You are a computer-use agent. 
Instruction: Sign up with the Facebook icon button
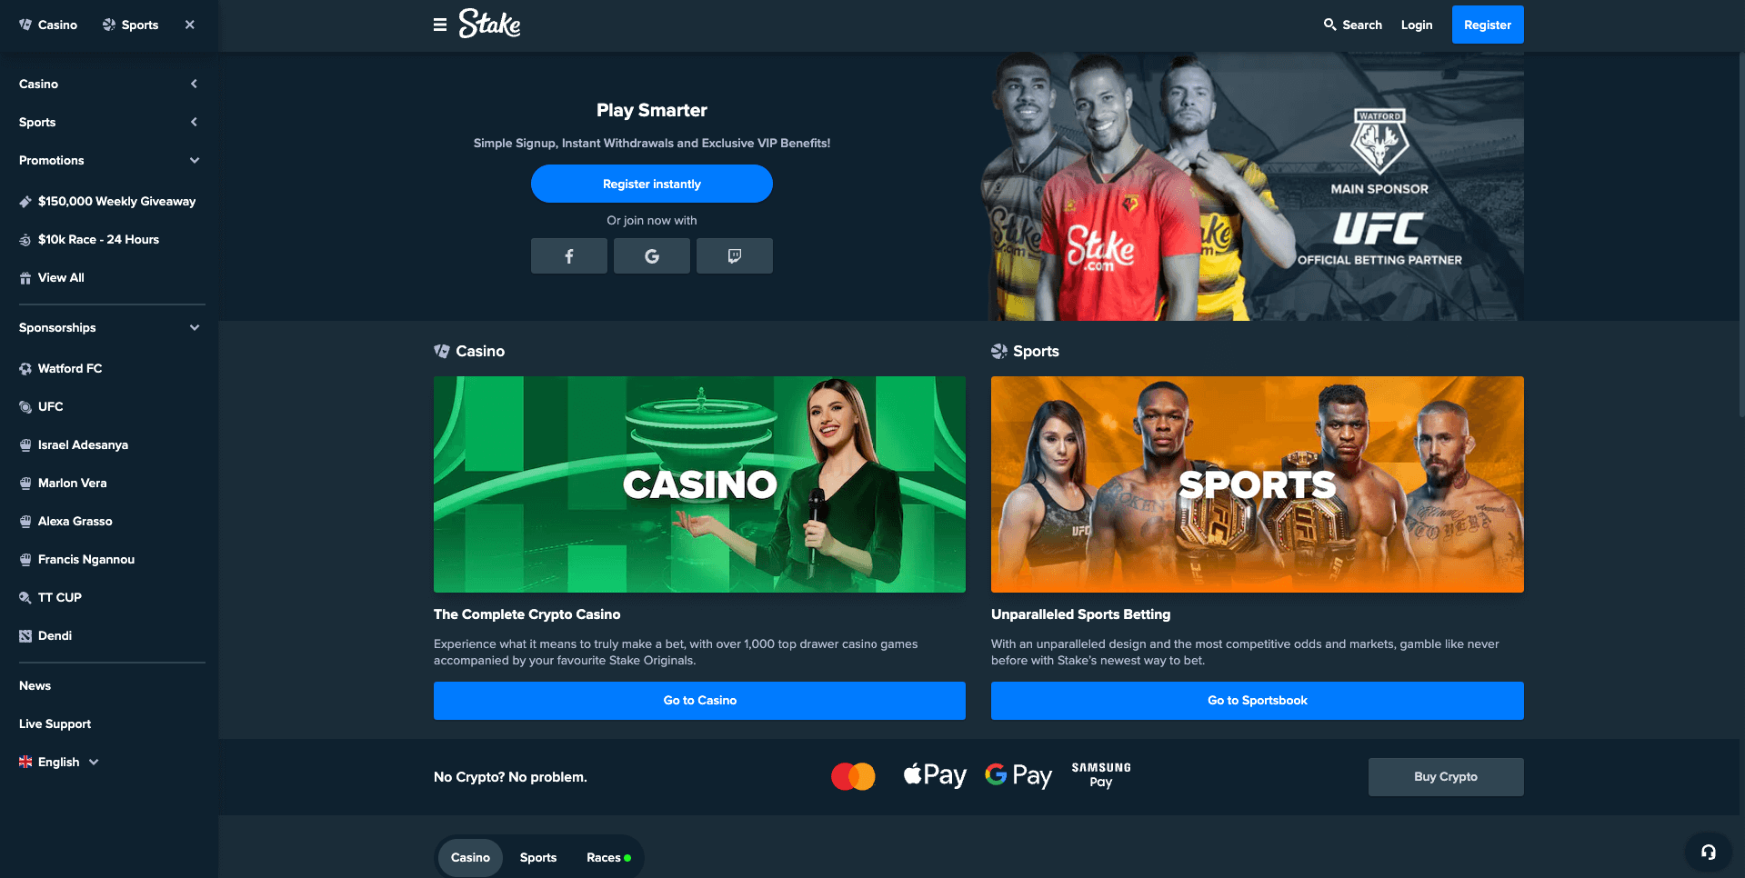click(x=569, y=256)
